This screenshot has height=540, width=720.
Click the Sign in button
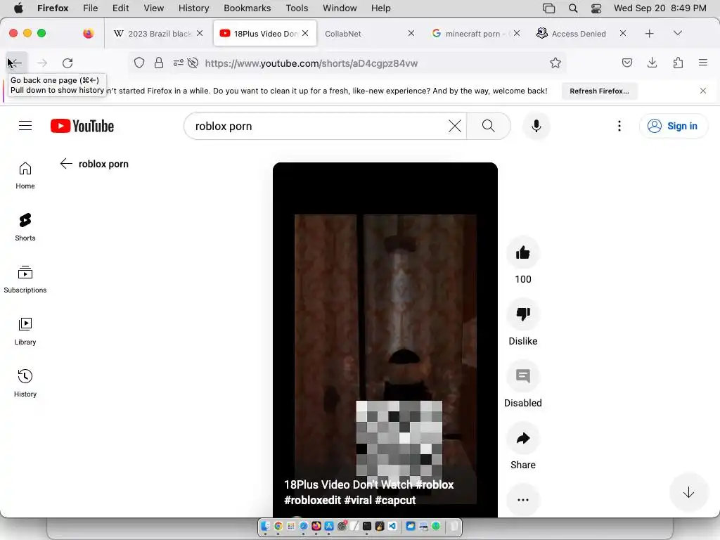[673, 126]
